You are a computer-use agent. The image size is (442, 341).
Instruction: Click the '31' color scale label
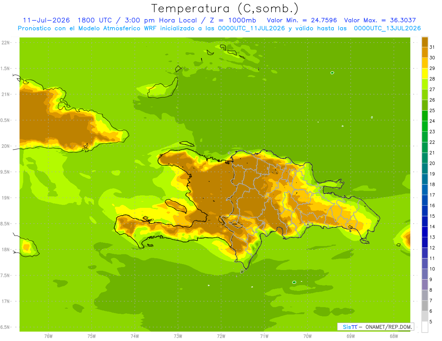[432, 47]
